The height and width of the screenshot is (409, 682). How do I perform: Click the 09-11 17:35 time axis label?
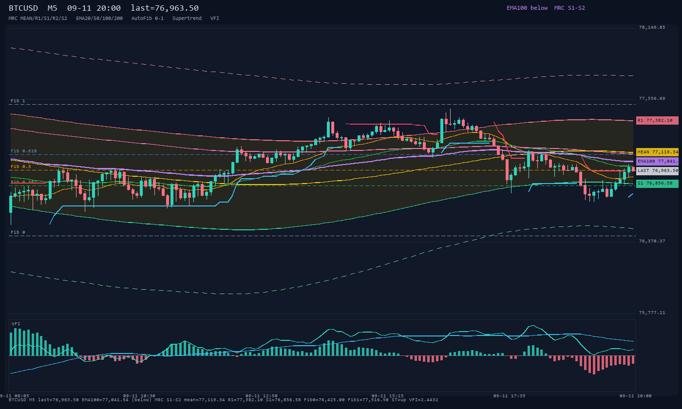510,396
